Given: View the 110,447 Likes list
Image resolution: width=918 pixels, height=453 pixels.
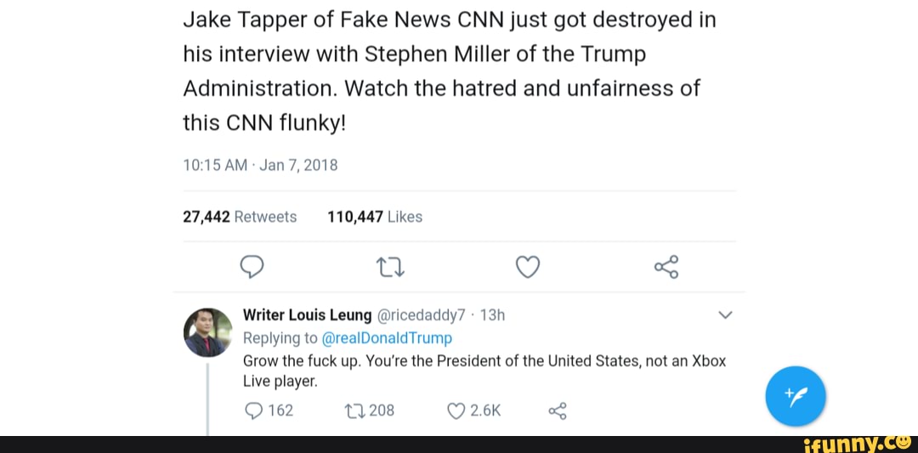Looking at the screenshot, I should (x=374, y=217).
